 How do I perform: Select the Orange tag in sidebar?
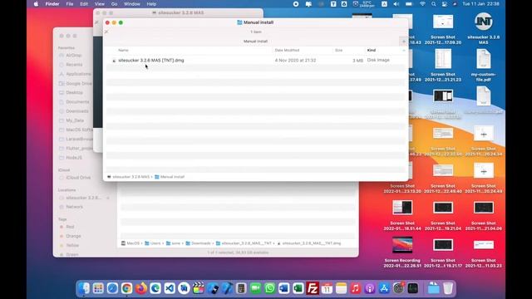tap(73, 236)
